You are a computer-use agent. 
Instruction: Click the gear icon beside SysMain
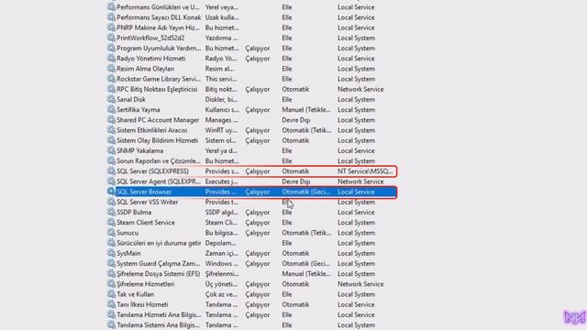pos(111,253)
